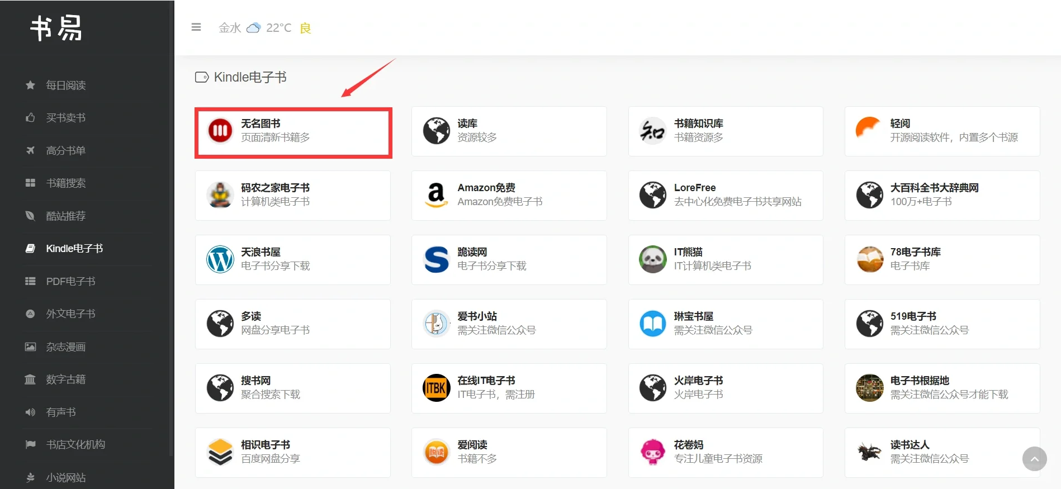Click the 22°C temperature reading

279,28
